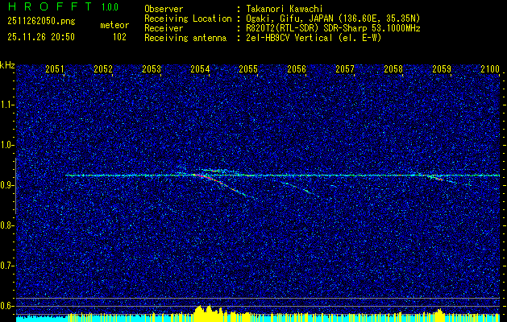Screen dimensions: 507x322
Task: Click the Receiving antenna label
Action: coord(185,38)
